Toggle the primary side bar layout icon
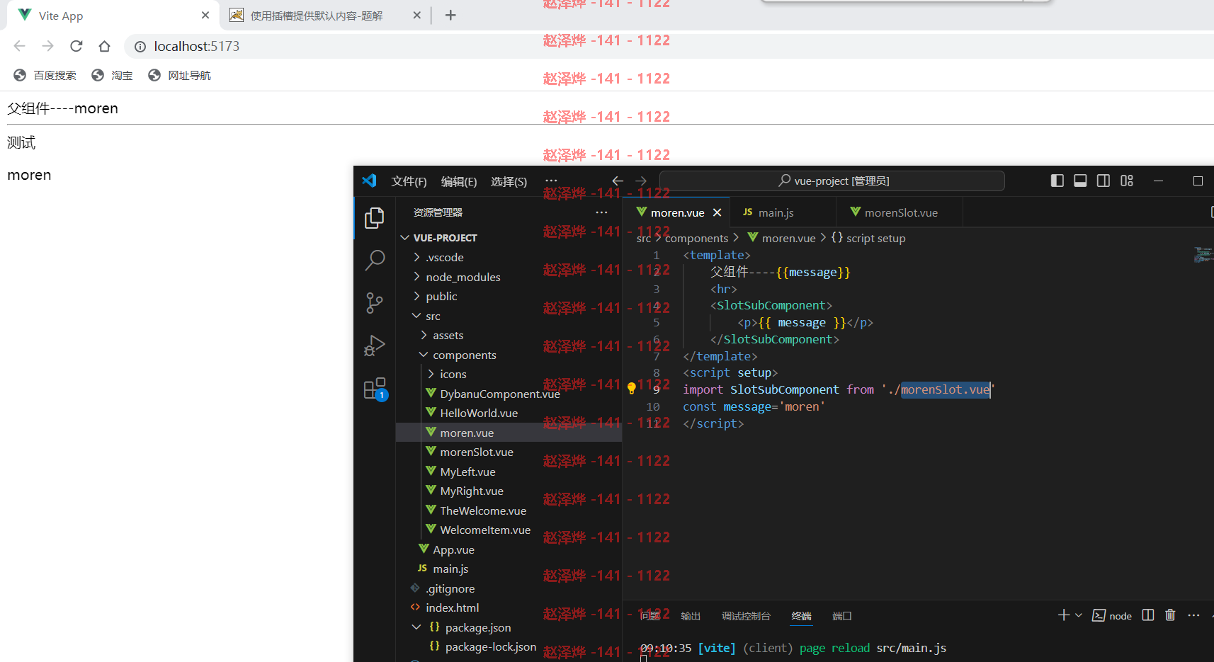 pos(1057,181)
